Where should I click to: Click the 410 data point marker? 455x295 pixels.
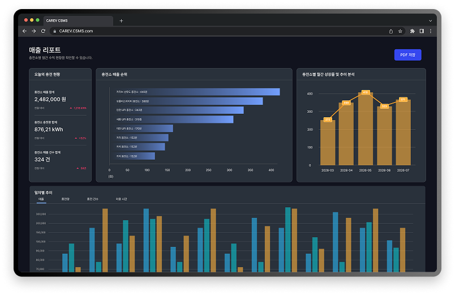click(x=366, y=92)
